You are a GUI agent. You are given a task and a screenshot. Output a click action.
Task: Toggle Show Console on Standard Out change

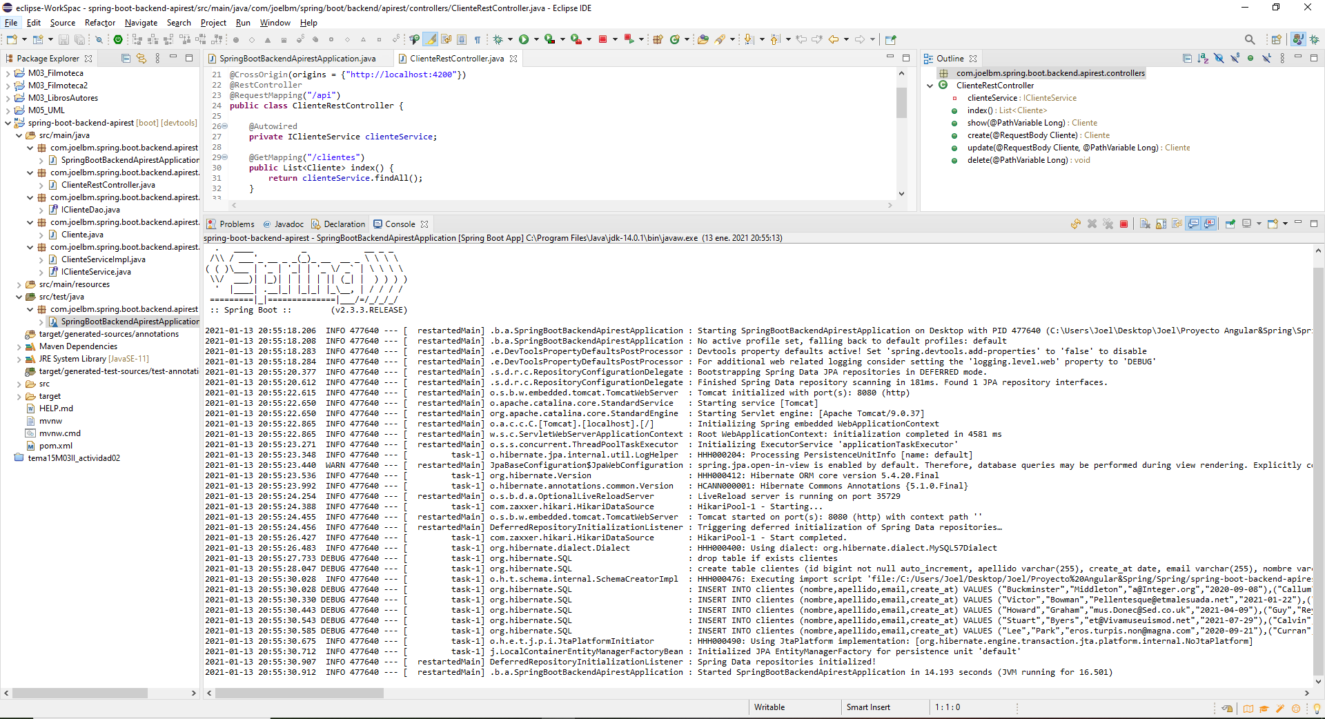point(1193,224)
